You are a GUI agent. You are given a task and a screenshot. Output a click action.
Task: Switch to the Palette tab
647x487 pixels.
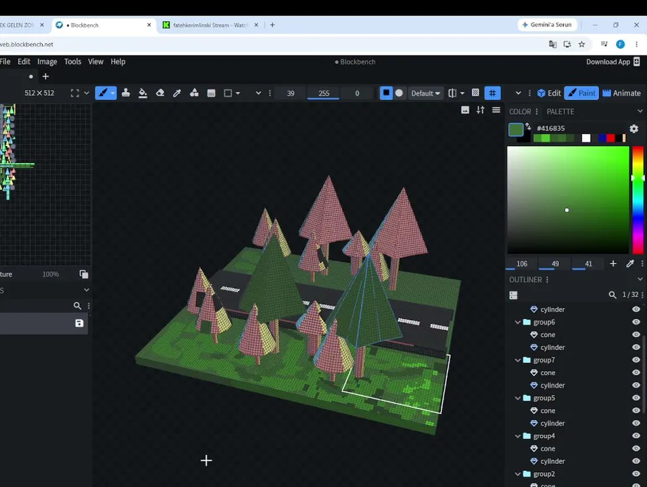click(560, 112)
